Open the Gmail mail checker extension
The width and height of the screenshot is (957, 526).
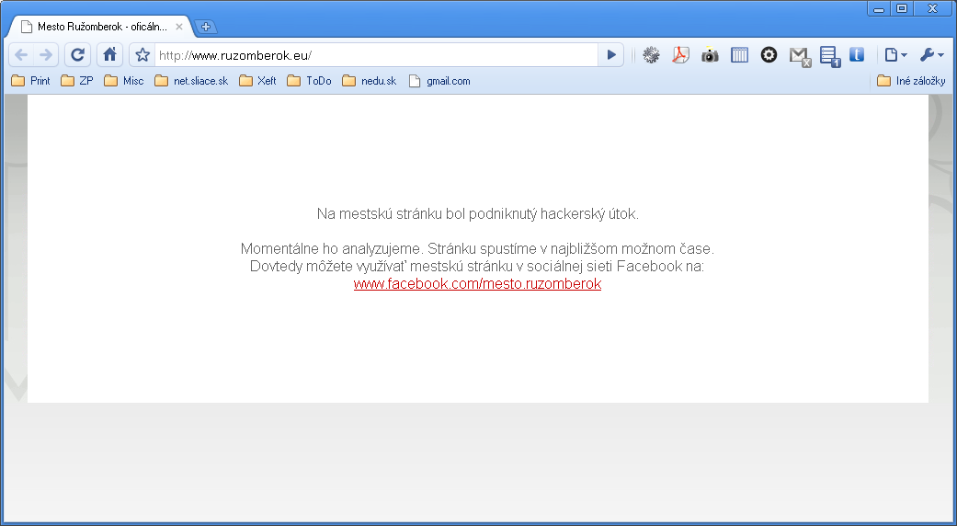tap(799, 56)
